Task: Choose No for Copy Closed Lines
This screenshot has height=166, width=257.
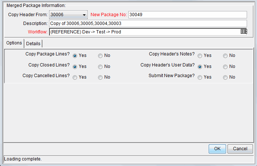Action: click(100, 66)
